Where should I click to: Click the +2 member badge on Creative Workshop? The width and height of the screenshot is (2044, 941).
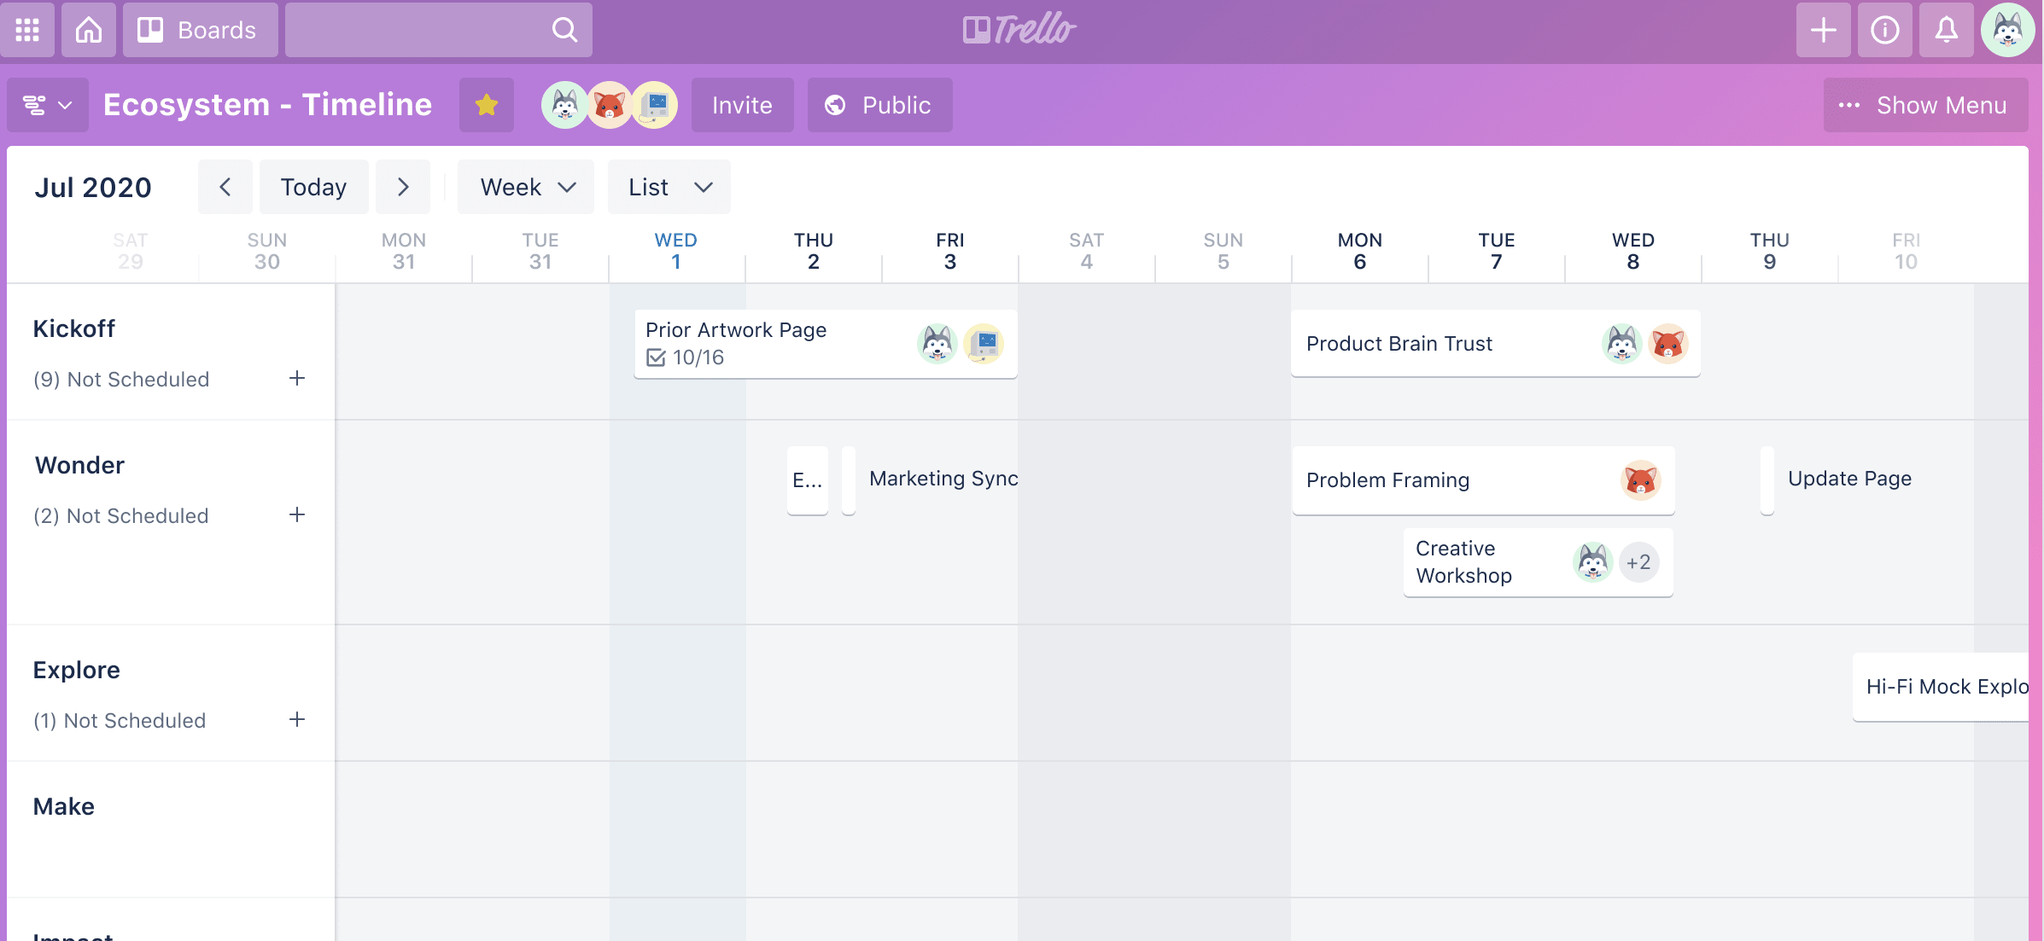click(x=1638, y=561)
